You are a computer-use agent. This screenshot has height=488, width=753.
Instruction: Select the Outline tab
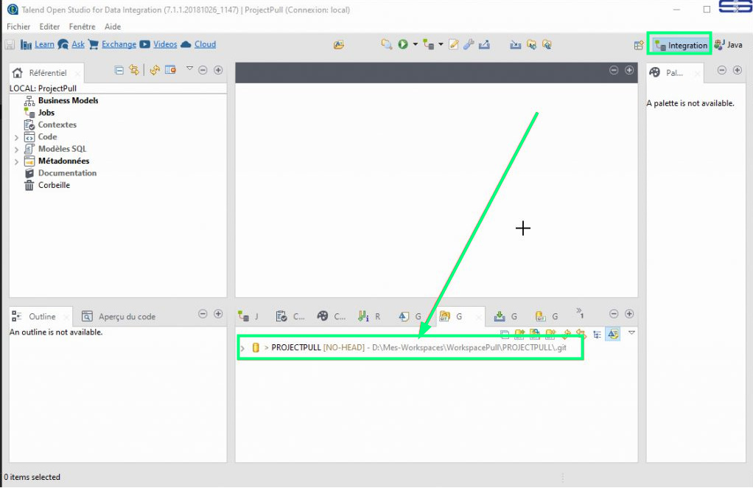click(41, 316)
